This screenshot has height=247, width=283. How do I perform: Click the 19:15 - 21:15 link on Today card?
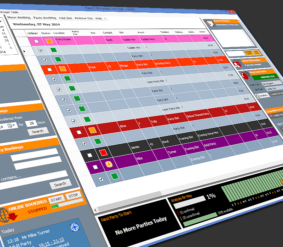click(51, 242)
